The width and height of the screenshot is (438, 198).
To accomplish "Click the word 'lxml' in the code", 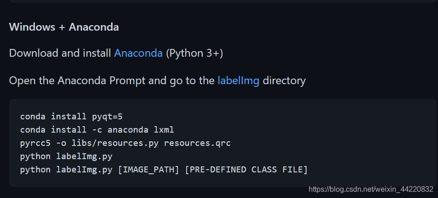I will tap(164, 130).
